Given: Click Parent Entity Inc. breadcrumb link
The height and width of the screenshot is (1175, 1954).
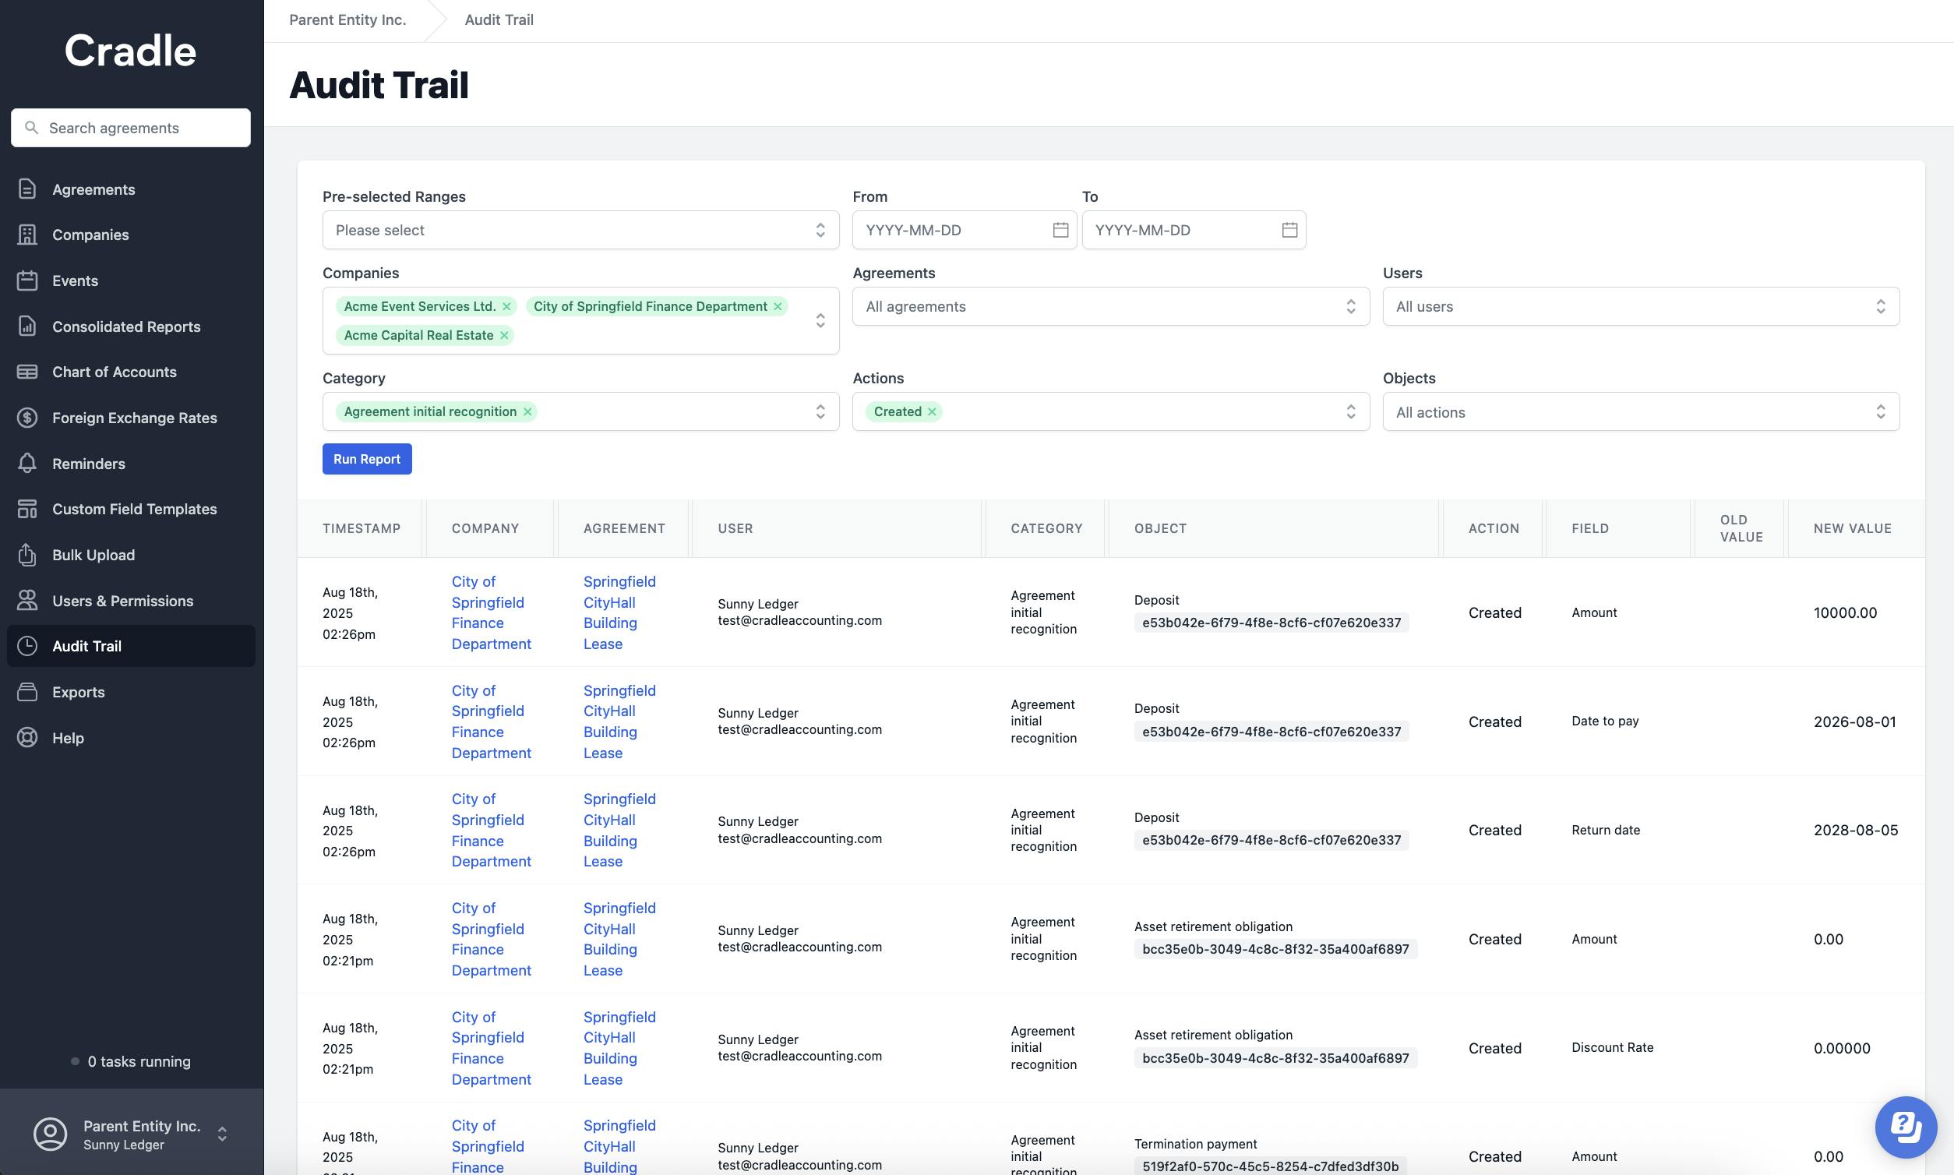Looking at the screenshot, I should click(x=347, y=19).
